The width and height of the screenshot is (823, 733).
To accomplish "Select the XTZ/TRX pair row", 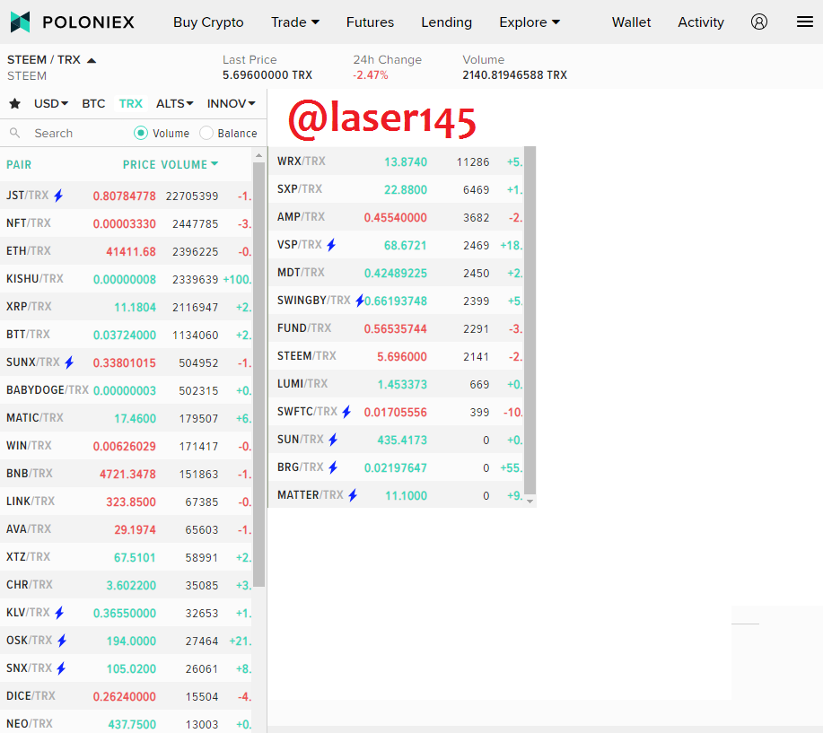I will coord(126,556).
